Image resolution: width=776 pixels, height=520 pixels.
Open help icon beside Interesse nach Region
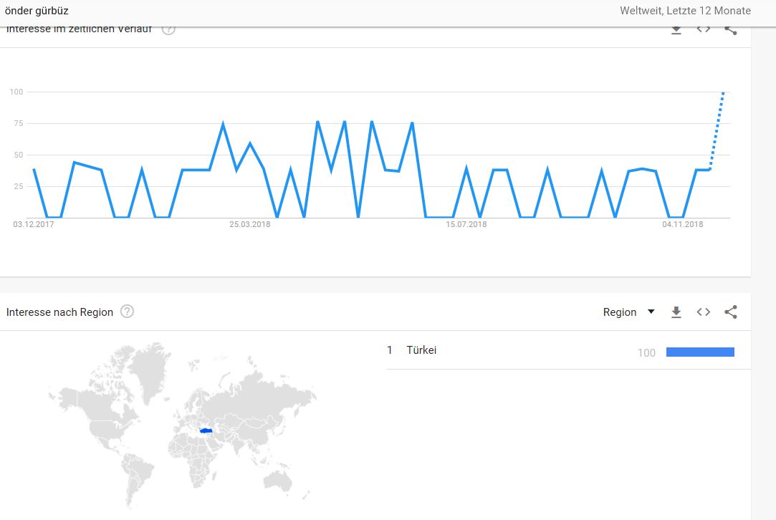[128, 312]
